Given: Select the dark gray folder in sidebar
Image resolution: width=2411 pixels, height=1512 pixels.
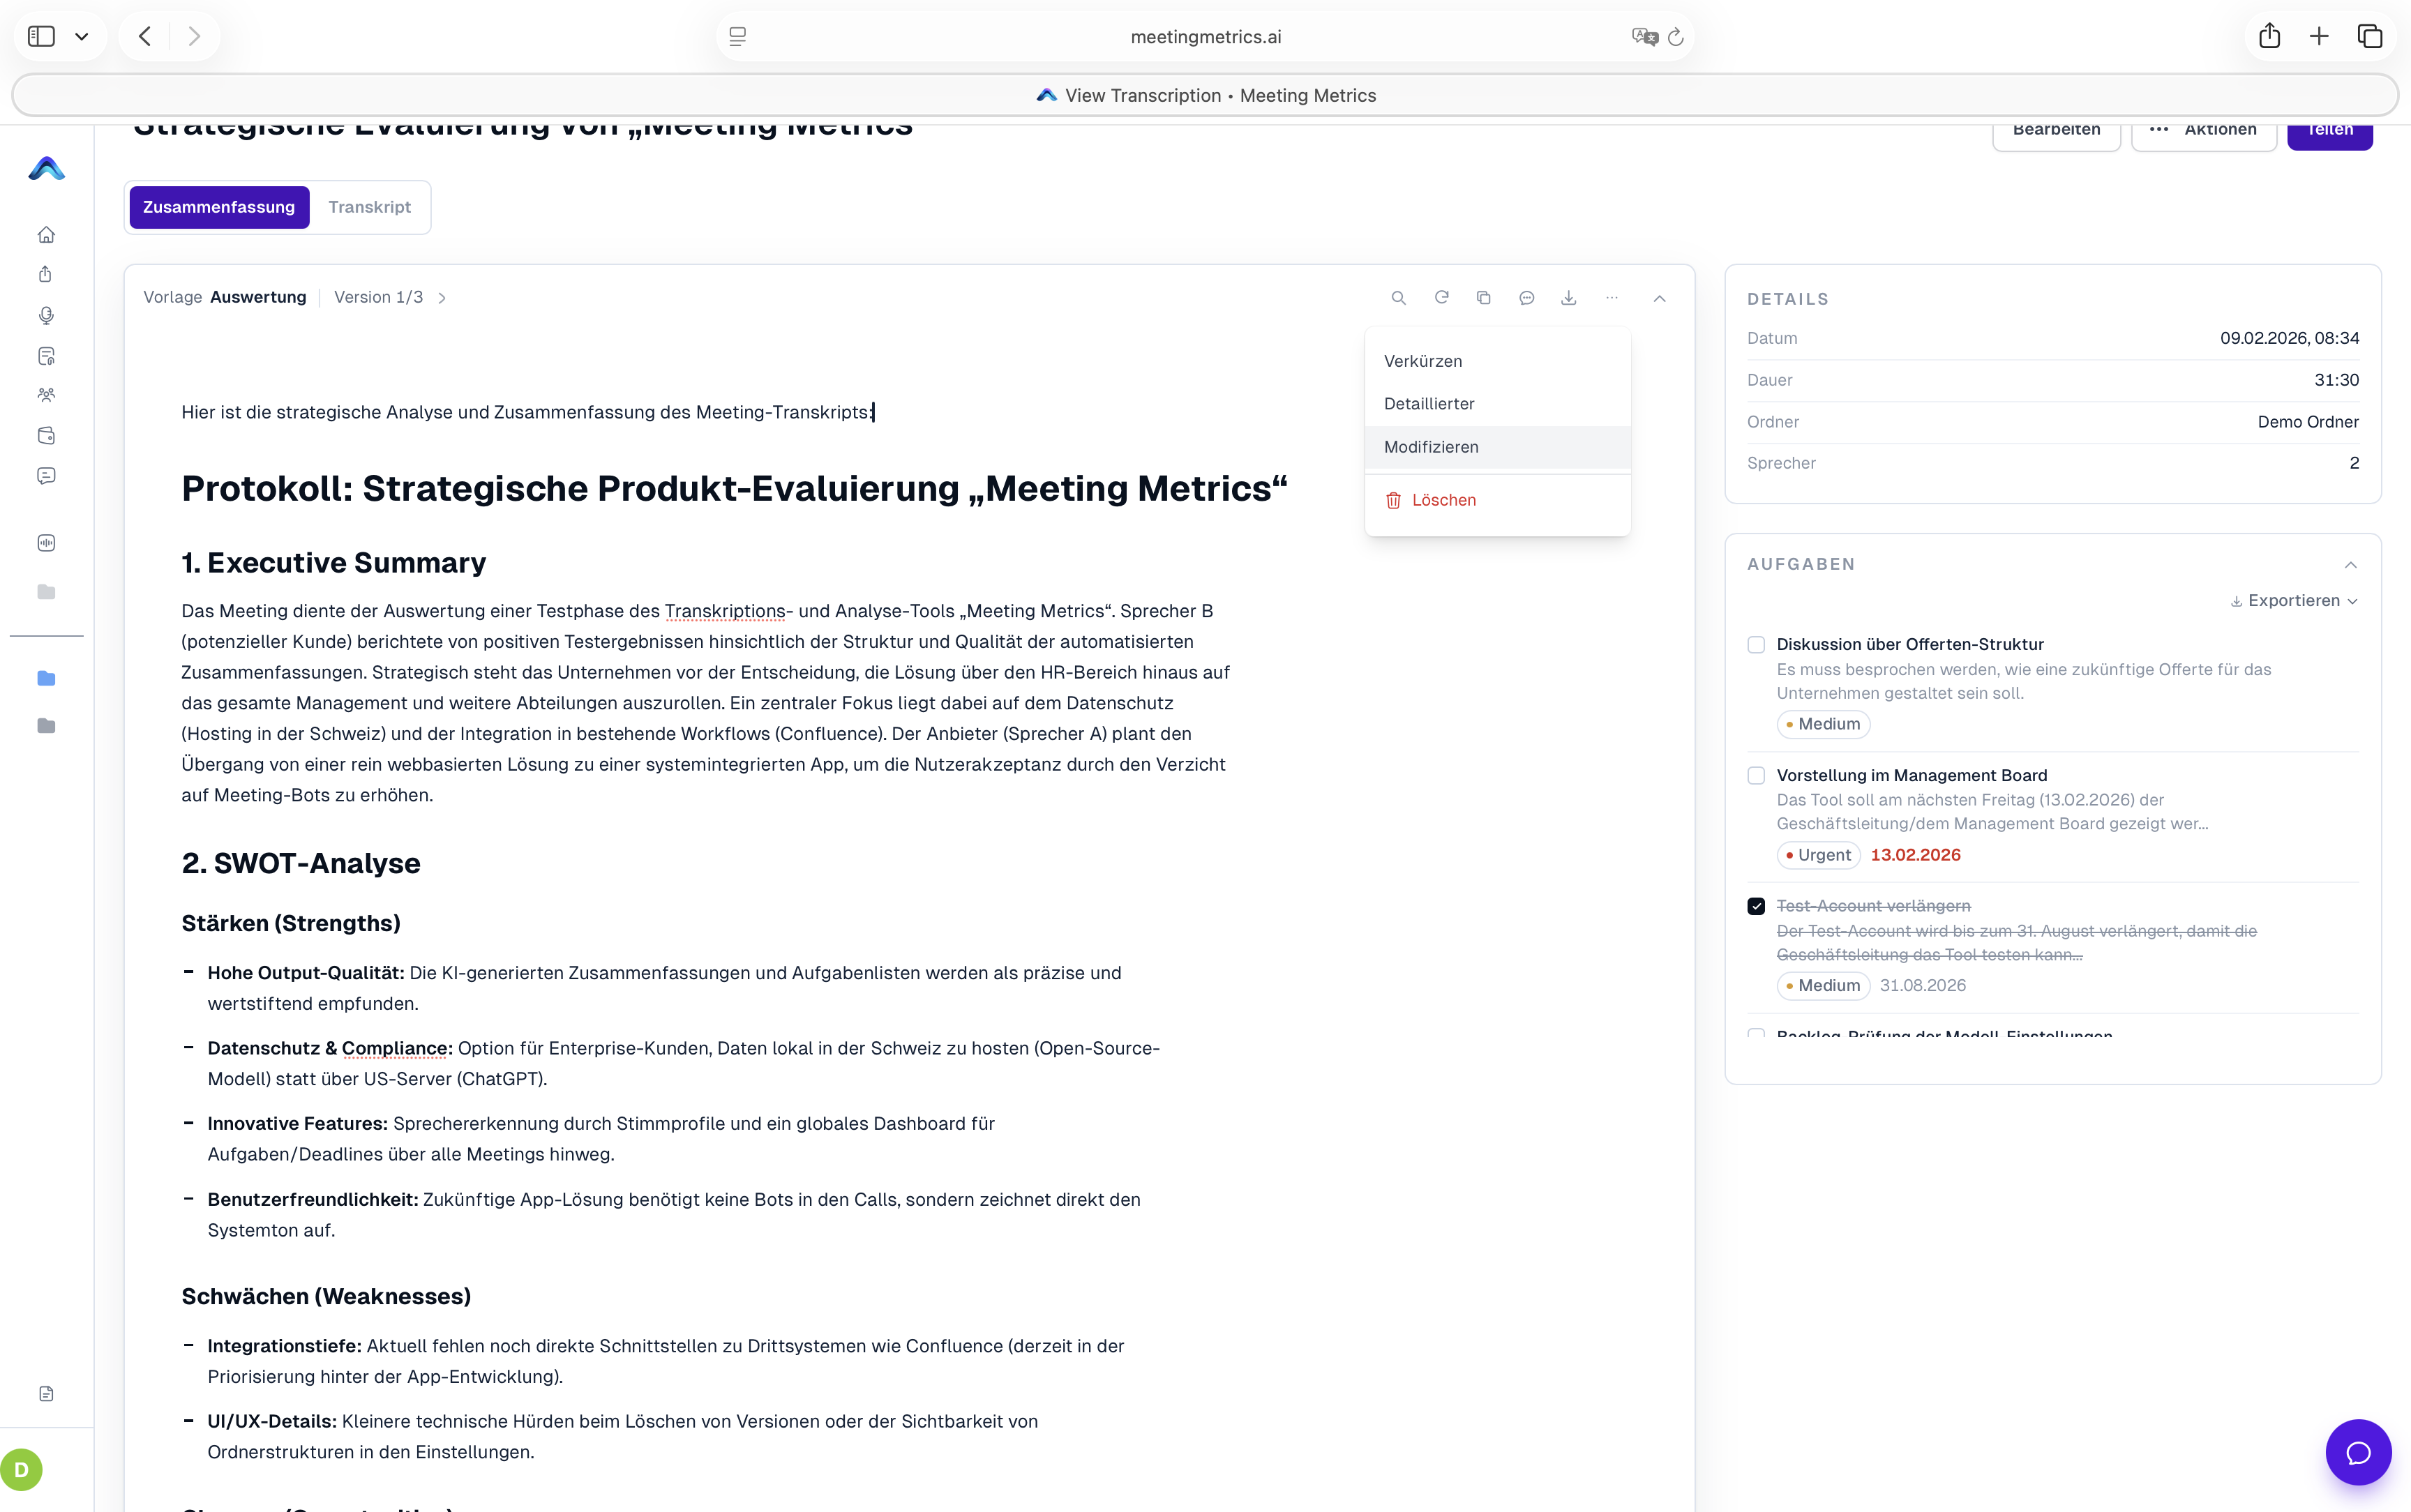Looking at the screenshot, I should 46,726.
